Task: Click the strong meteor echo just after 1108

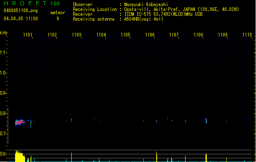Action: click(206, 121)
